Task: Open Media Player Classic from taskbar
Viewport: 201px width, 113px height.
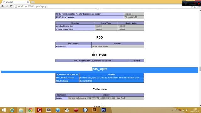Action: point(67,110)
